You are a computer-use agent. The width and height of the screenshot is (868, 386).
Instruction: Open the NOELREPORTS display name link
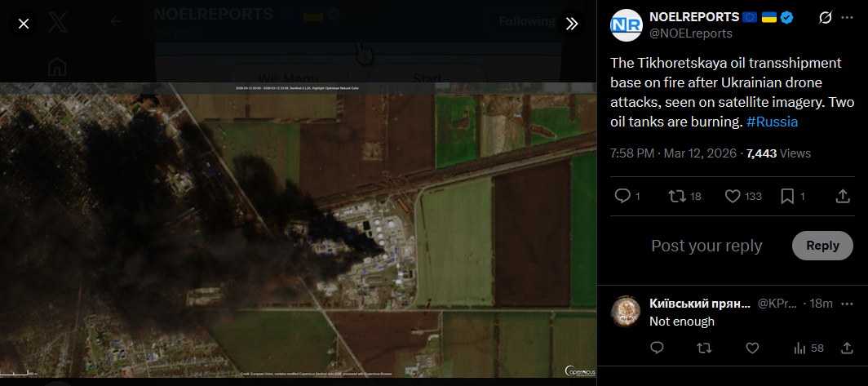[695, 17]
